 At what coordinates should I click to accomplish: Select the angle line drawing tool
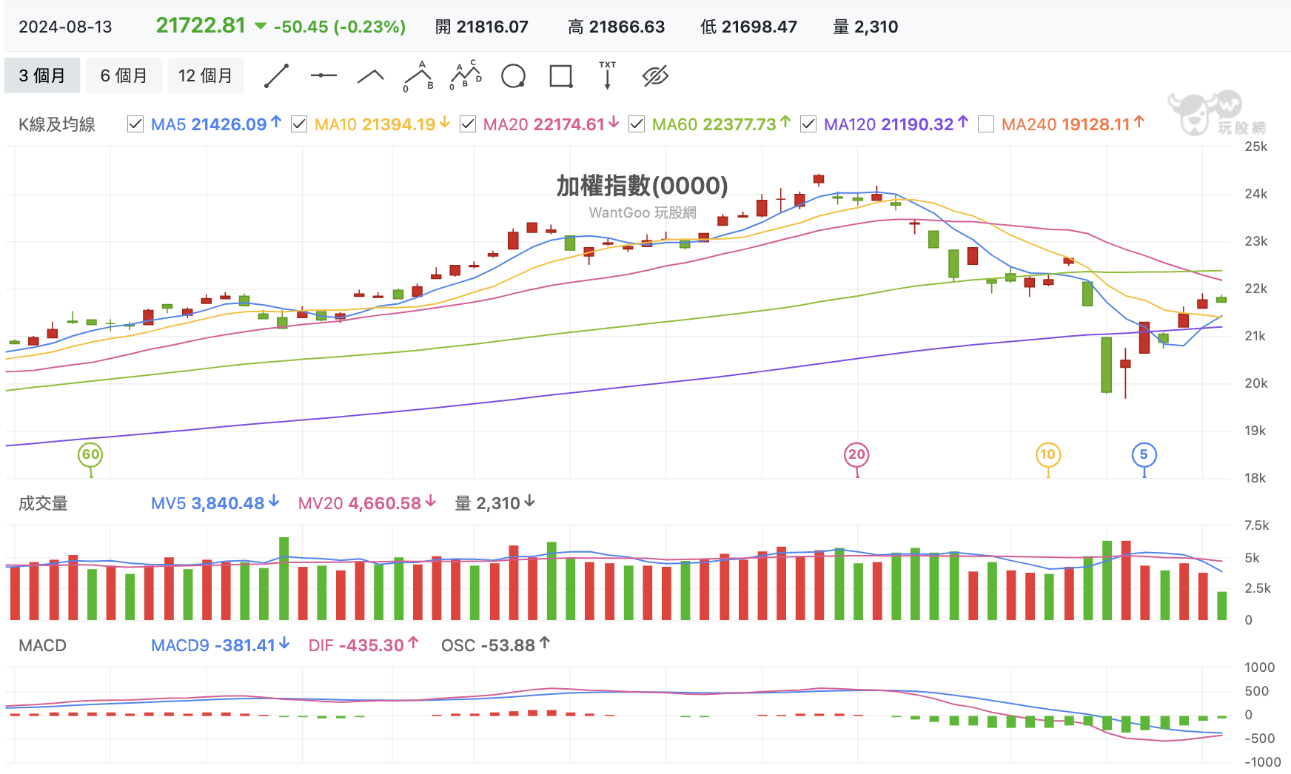369,75
